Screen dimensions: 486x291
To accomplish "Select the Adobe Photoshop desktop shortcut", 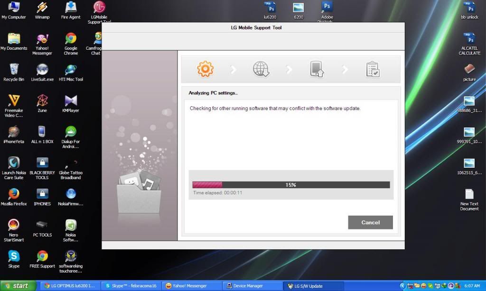I will coord(327,12).
